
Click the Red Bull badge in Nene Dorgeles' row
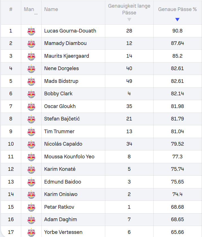click(31, 69)
